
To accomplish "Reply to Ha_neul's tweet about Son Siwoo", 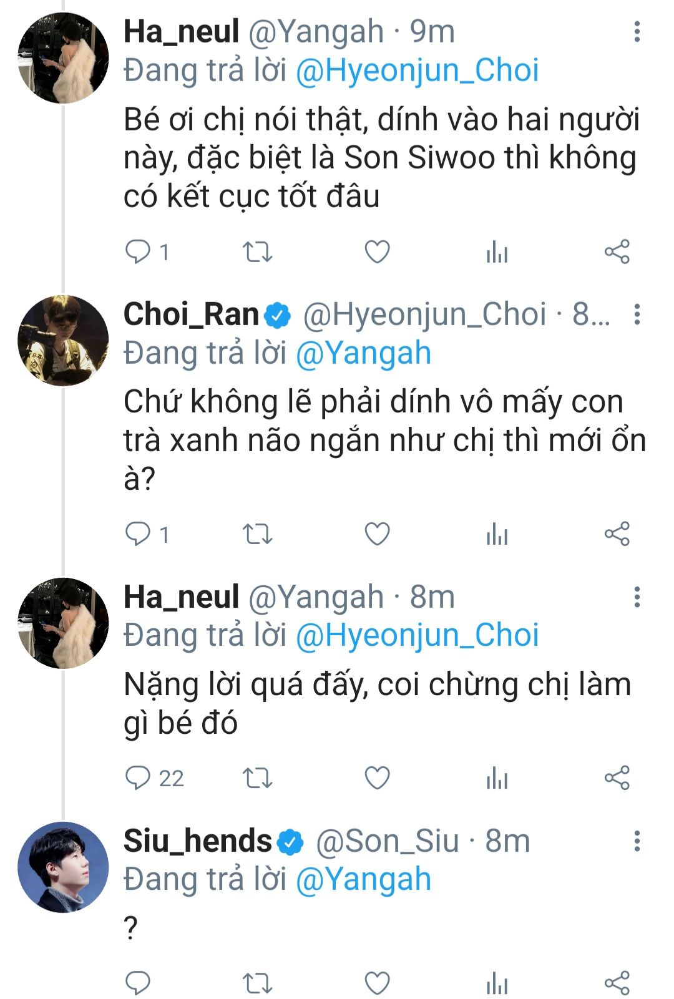I will 138,252.
